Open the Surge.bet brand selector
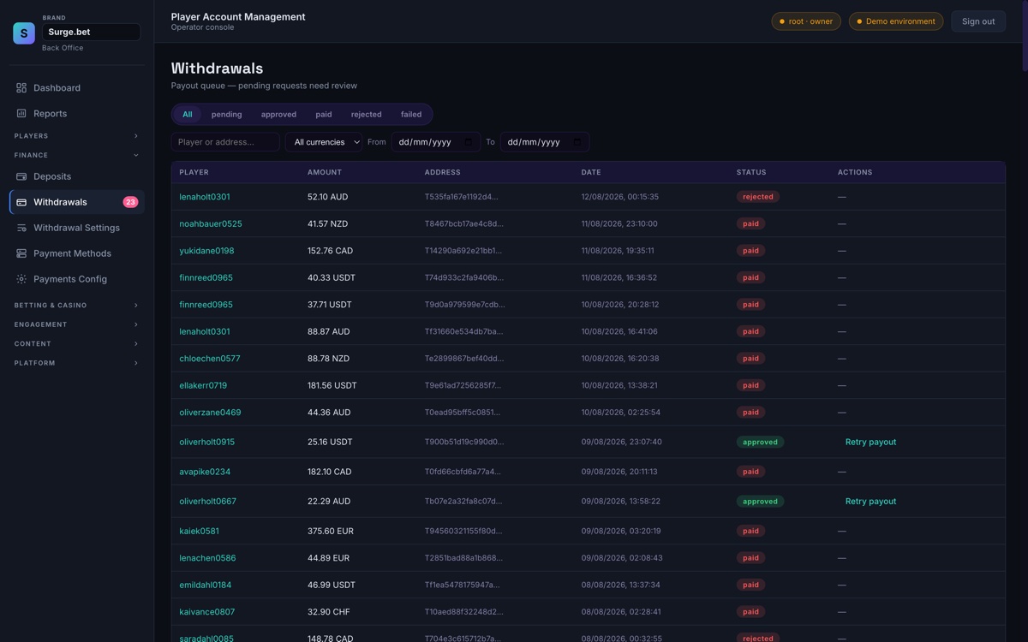Image resolution: width=1028 pixels, height=642 pixels. click(x=92, y=32)
